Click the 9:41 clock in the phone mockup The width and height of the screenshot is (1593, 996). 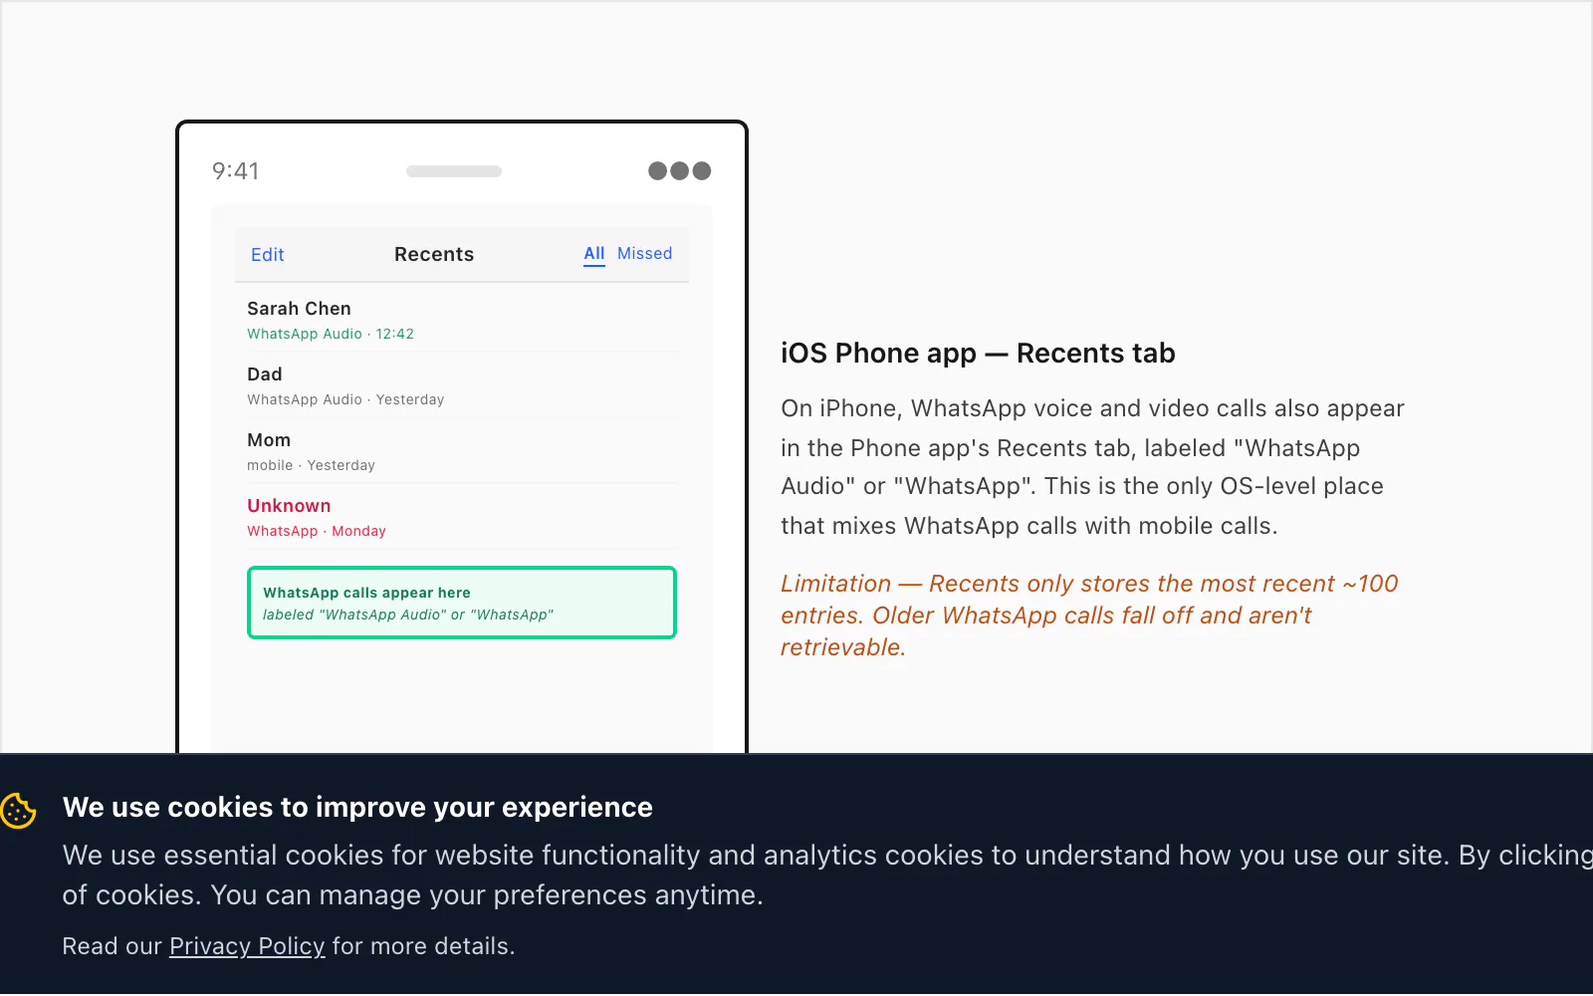[235, 170]
